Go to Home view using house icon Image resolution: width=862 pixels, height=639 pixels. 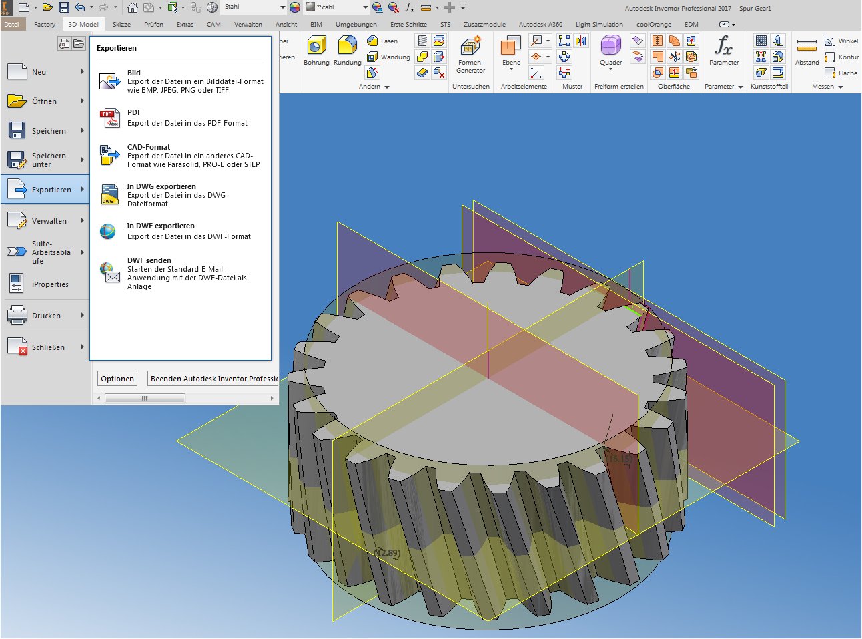[x=132, y=7]
